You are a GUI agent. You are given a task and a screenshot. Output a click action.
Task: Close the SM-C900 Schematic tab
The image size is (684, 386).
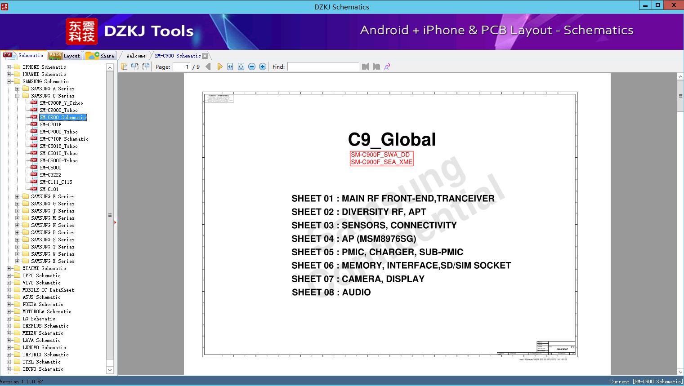point(205,56)
